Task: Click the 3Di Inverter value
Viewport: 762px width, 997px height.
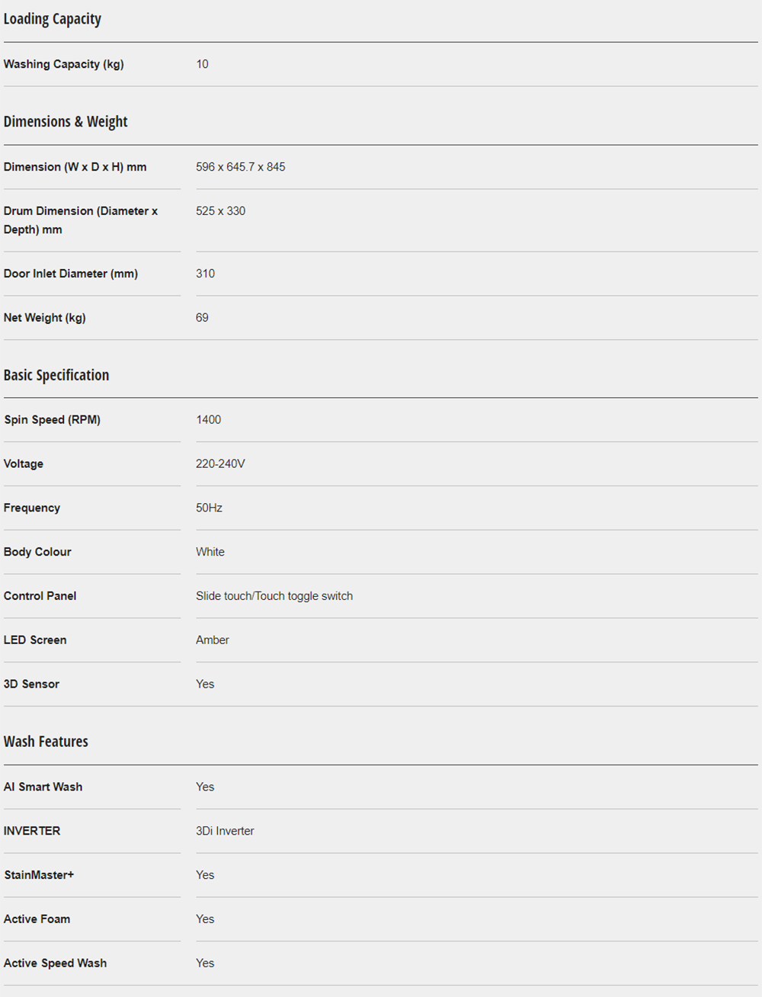Action: point(225,831)
